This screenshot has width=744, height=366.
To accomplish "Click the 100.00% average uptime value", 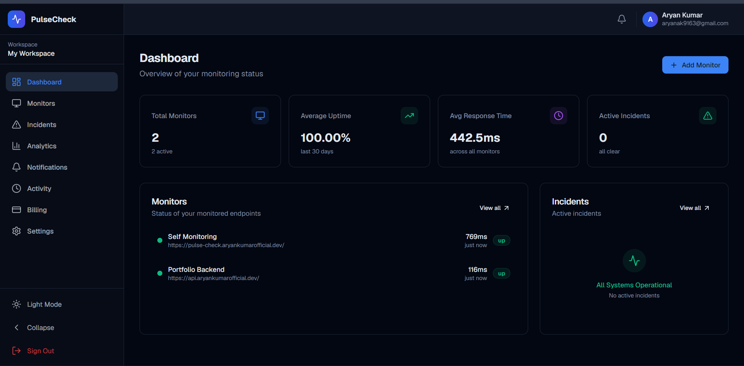I will click(x=325, y=137).
